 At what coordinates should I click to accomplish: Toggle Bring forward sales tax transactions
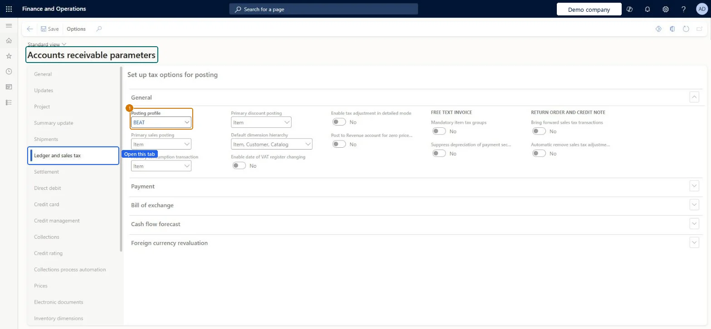(539, 131)
